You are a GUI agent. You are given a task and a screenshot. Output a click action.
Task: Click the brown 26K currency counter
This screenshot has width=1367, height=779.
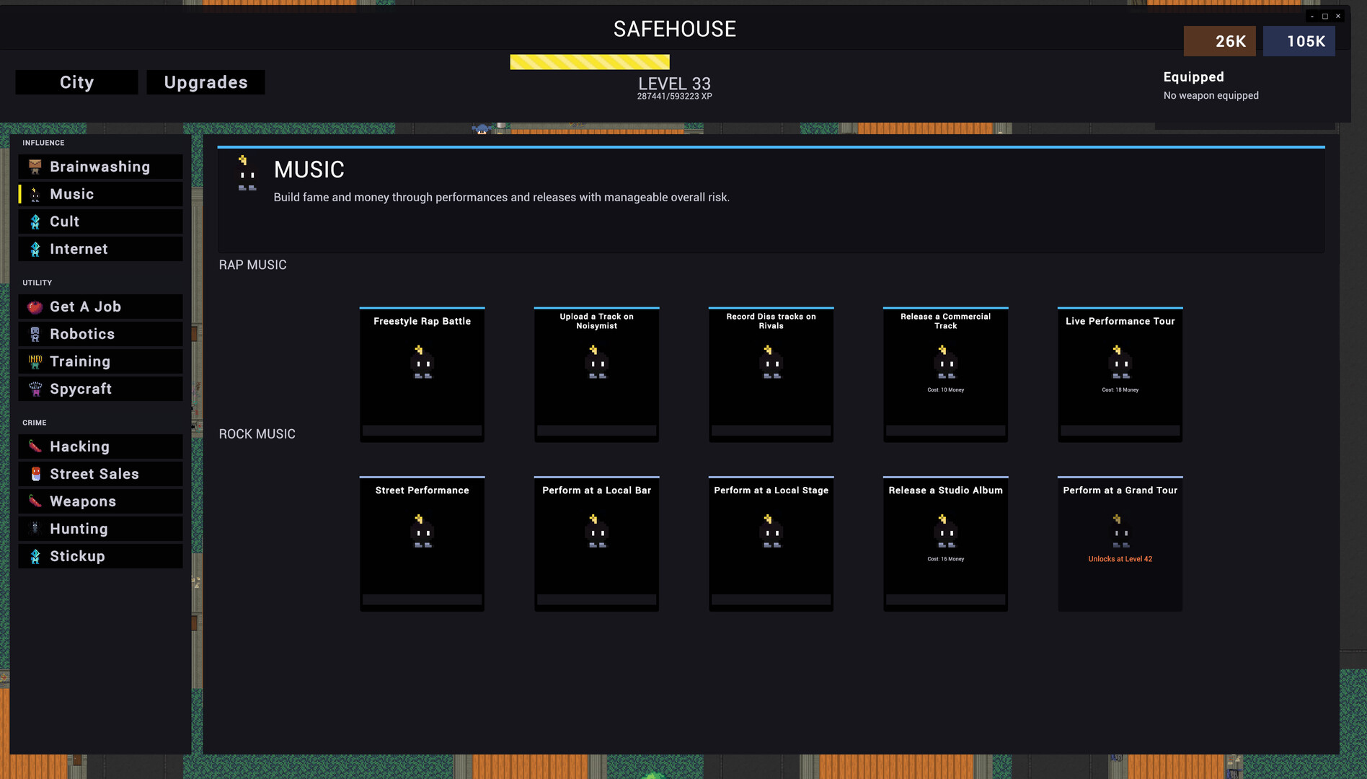pos(1219,41)
